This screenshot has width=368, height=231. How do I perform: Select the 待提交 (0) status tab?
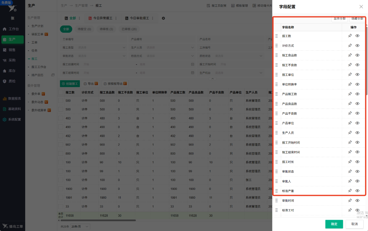(x=84, y=29)
